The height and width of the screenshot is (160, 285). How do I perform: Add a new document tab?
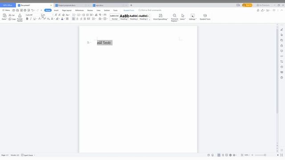[131, 5]
